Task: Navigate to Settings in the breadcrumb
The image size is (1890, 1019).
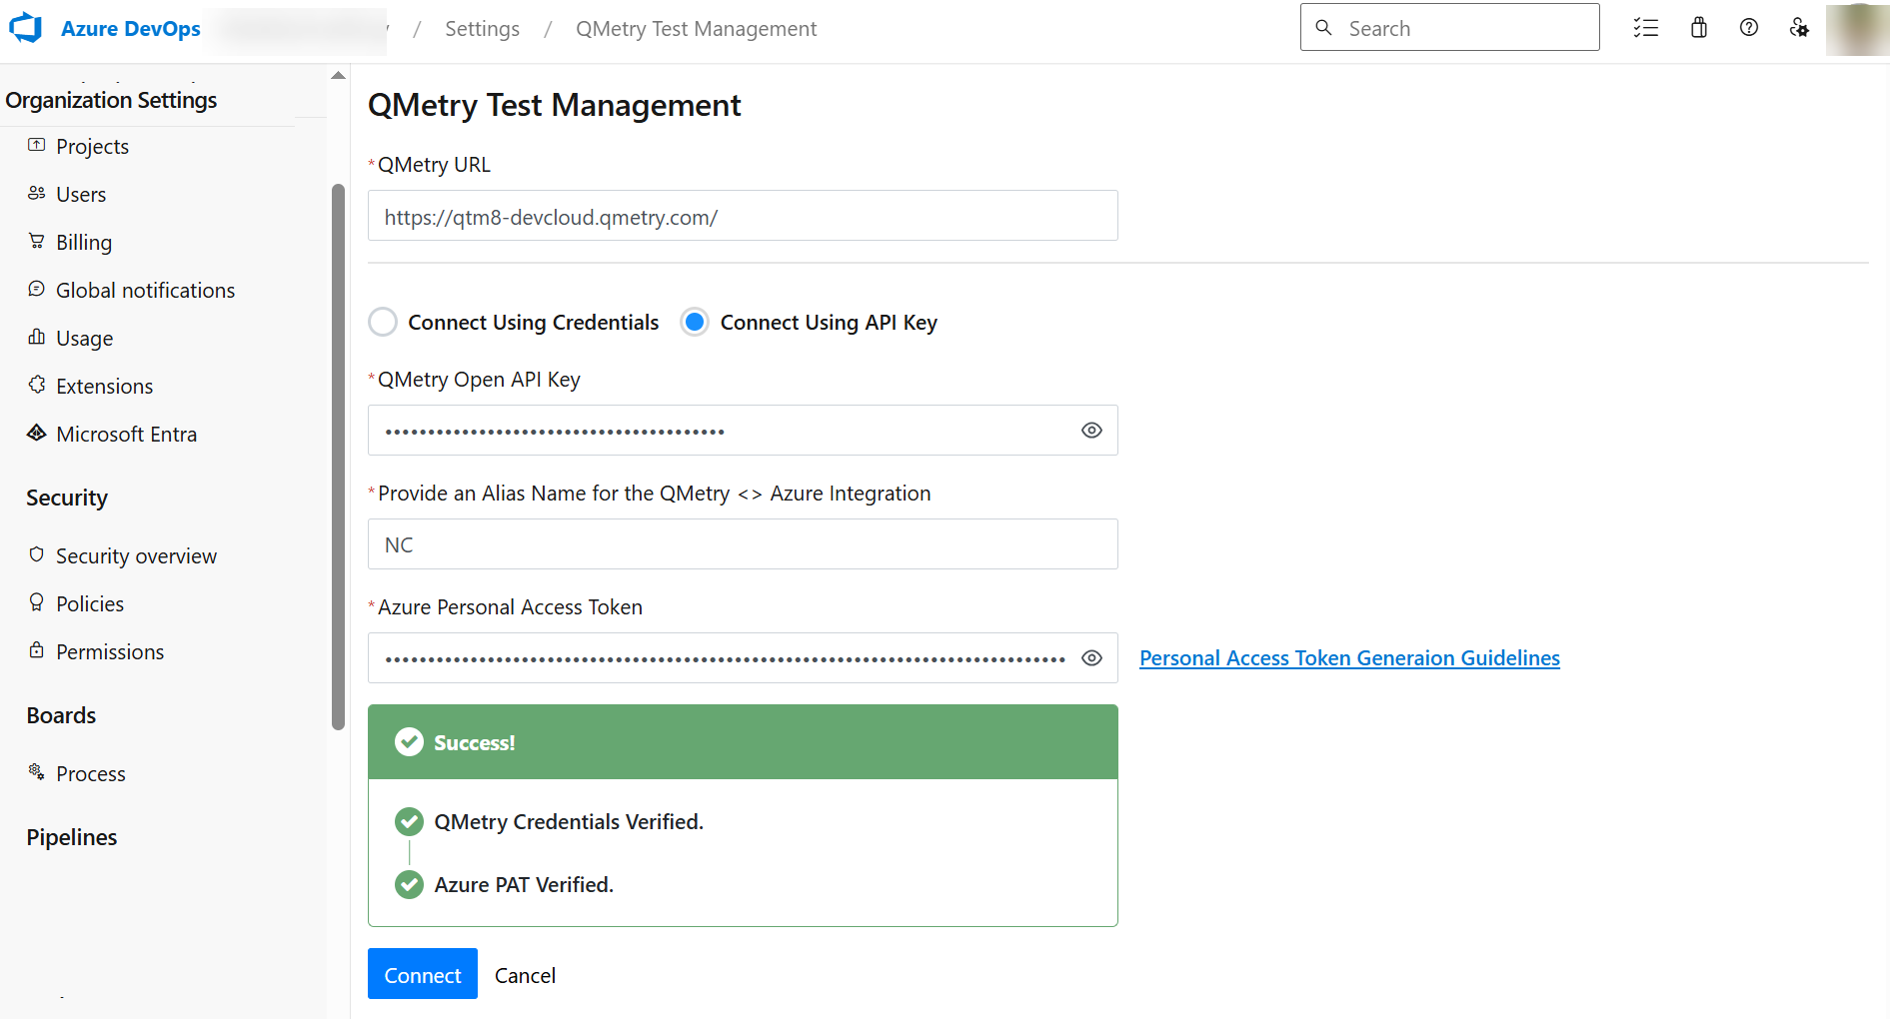Action: tap(482, 28)
